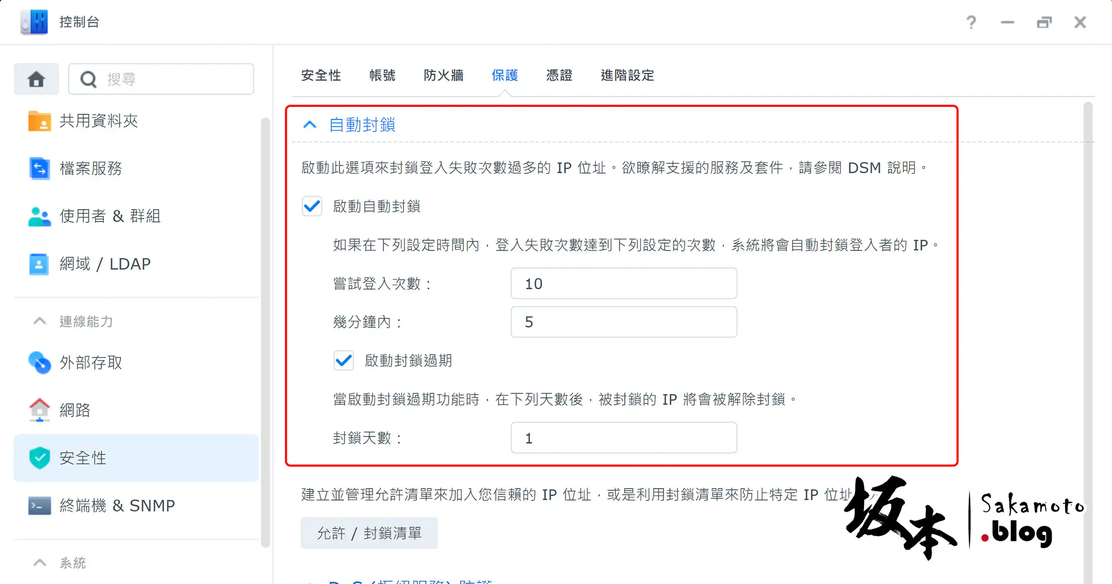Switch to the 防火牆 tab
The height and width of the screenshot is (584, 1112).
[443, 76]
